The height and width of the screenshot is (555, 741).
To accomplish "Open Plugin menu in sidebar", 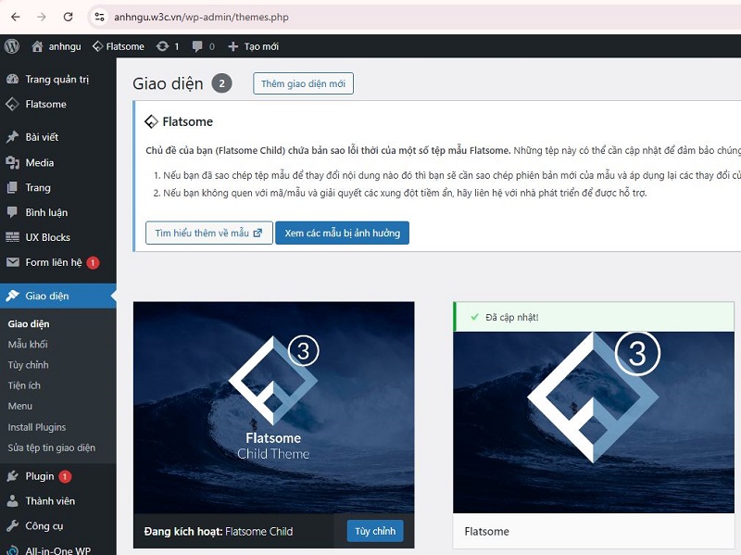I will (x=40, y=476).
